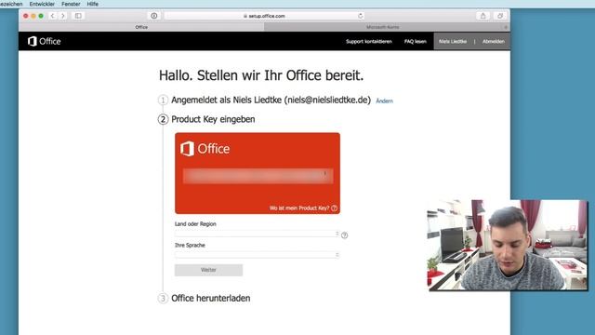Image resolution: width=595 pixels, height=335 pixels.
Task: Go forward with Safari's forward arrow
Action: (63, 16)
